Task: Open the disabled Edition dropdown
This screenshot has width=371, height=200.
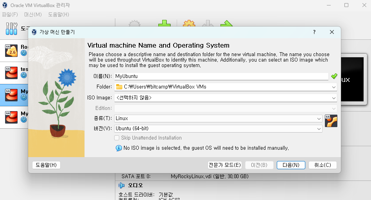Action: click(226, 108)
